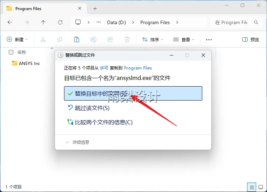Switch to details list view

pos(252,187)
